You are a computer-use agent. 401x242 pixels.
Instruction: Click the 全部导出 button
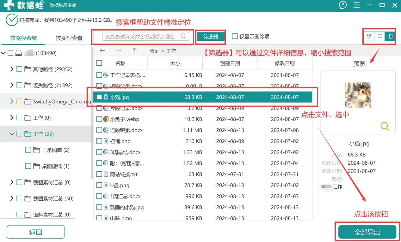[x=367, y=232]
